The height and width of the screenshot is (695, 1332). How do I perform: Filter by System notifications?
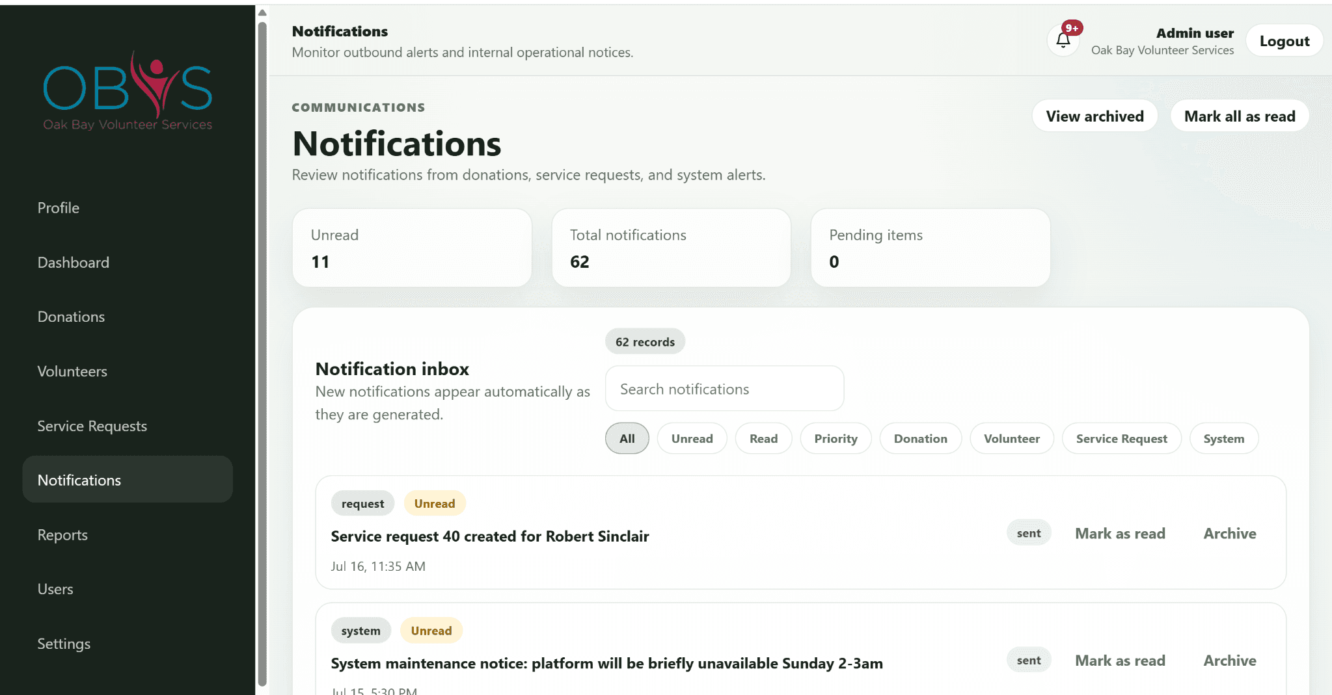tap(1223, 438)
